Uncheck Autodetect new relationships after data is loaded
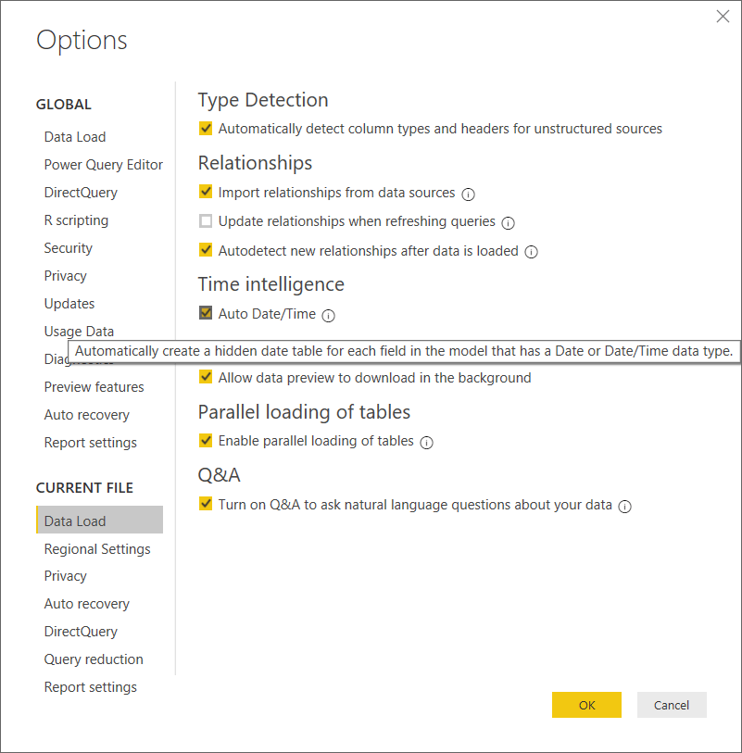Image resolution: width=742 pixels, height=753 pixels. [x=206, y=250]
